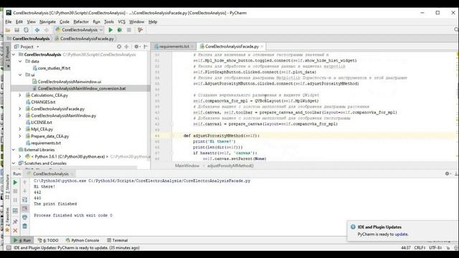Open the Navigate menu
The width and height of the screenshot is (459, 258).
click(47, 21)
